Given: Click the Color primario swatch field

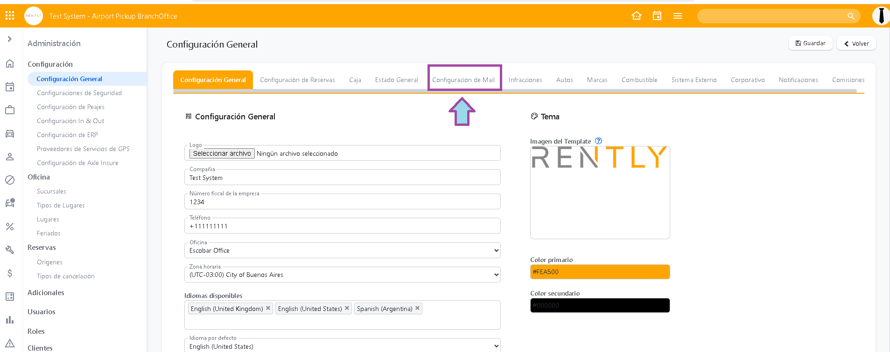Looking at the screenshot, I should click(600, 272).
